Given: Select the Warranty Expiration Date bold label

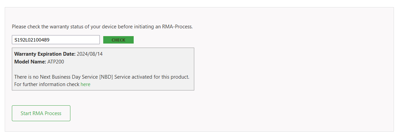Looking at the screenshot, I should (x=45, y=54).
